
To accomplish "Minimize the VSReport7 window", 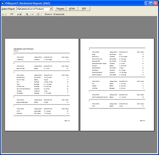I will coord(147,3).
